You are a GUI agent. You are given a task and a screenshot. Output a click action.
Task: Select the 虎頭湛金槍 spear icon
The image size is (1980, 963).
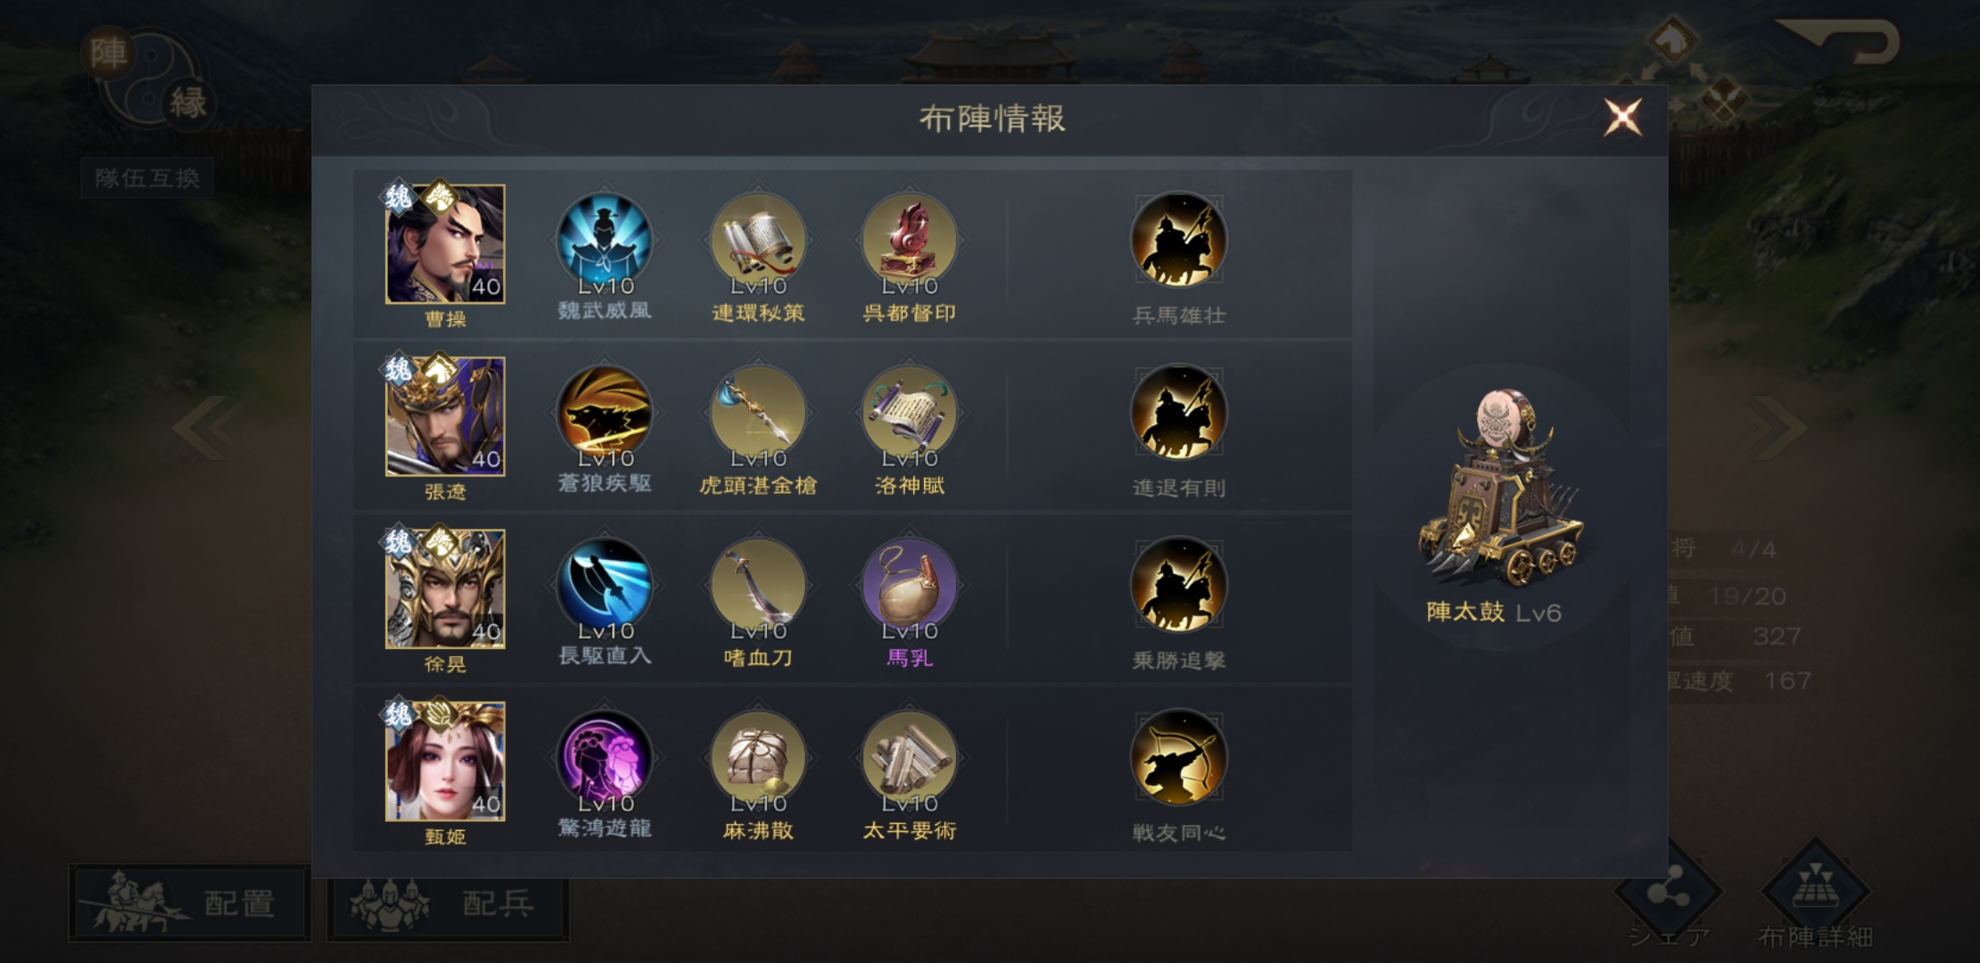point(758,413)
